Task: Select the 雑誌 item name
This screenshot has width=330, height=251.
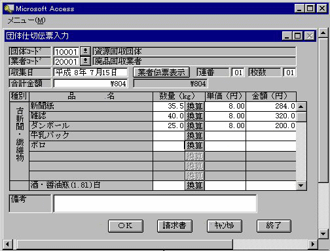Action: pos(91,116)
